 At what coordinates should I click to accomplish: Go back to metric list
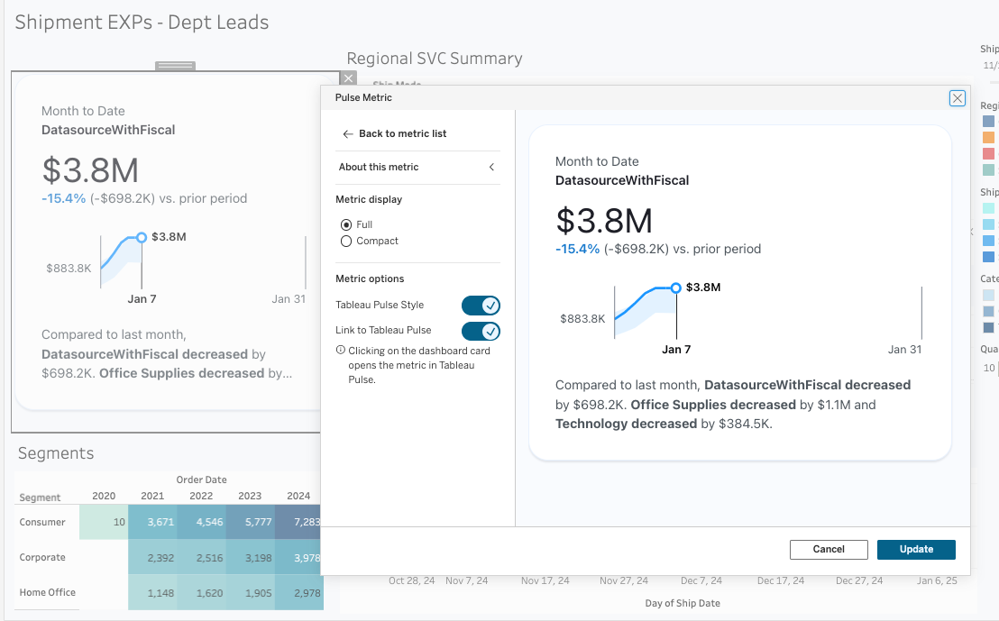pyautogui.click(x=402, y=133)
